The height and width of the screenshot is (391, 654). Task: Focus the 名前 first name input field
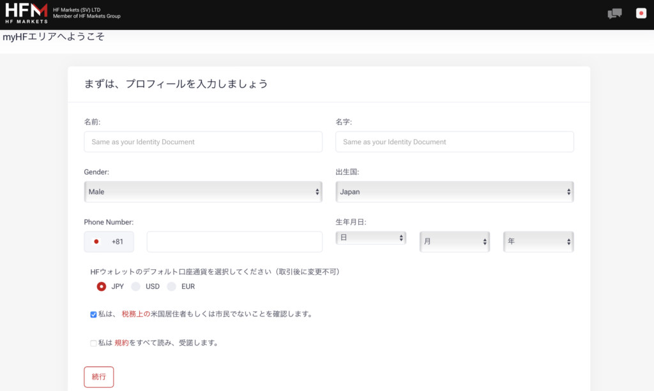click(x=203, y=142)
